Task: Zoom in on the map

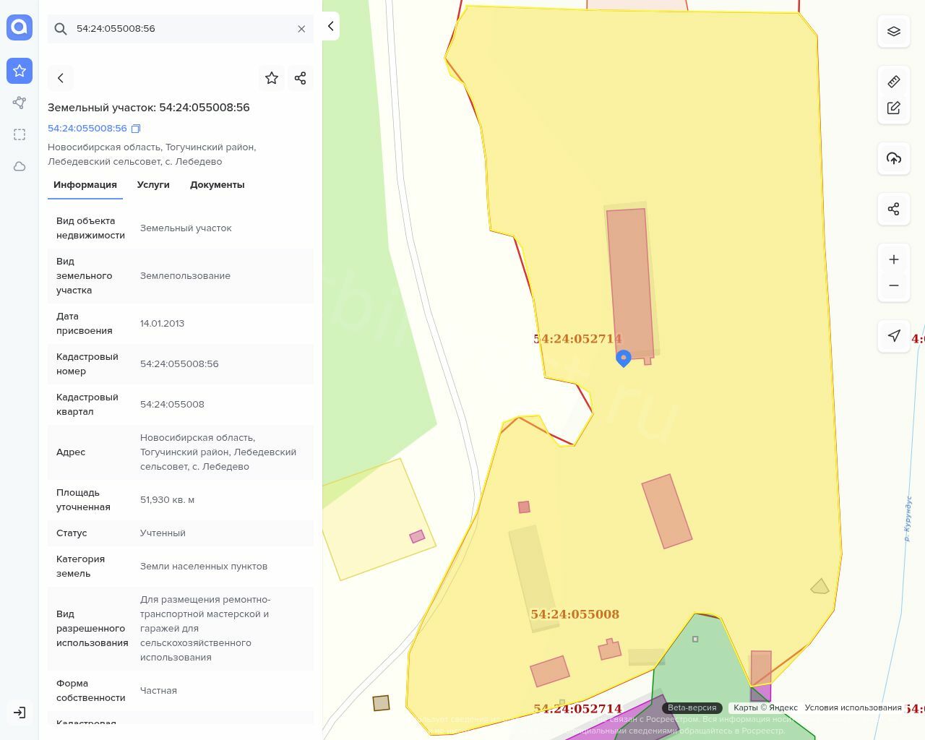Action: [x=894, y=259]
